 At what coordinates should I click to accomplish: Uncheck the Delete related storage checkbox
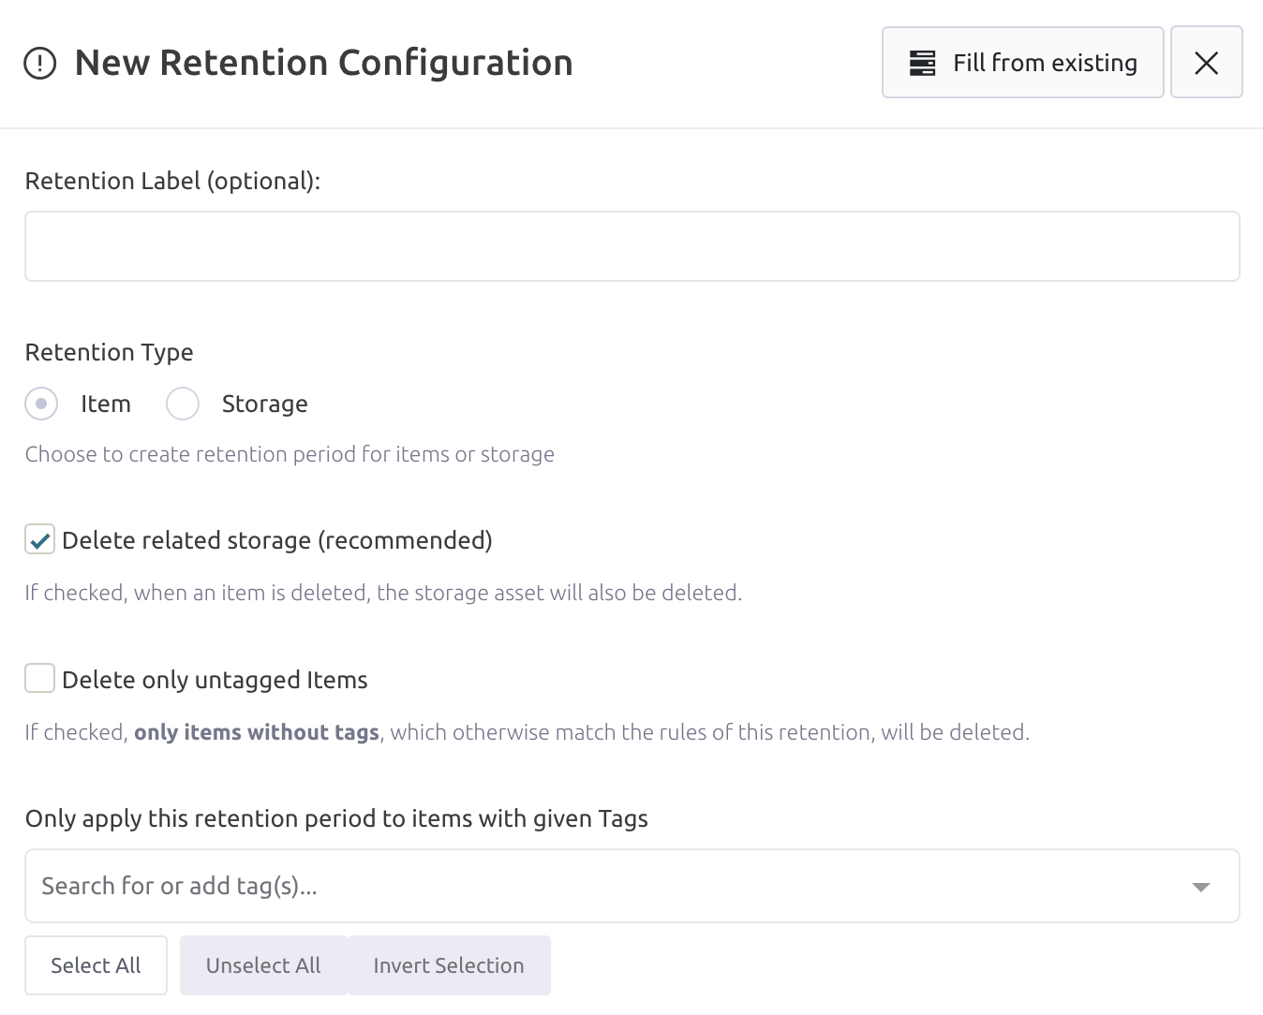(x=39, y=540)
